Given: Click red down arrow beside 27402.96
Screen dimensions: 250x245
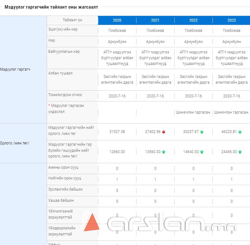Looking at the screenshot, I should click(x=164, y=132).
